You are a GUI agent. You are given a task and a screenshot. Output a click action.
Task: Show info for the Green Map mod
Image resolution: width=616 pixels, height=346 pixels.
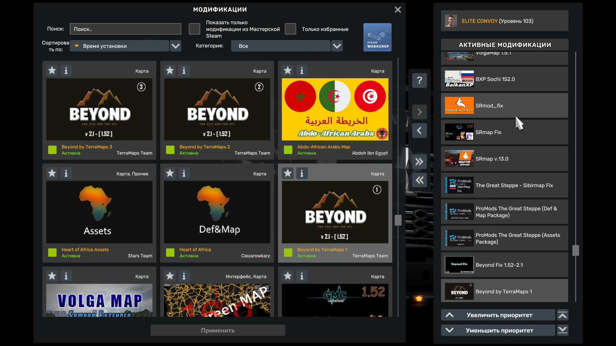tap(184, 276)
